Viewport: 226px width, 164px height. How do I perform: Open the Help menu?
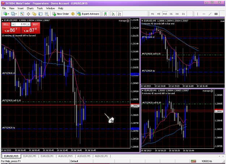(x=61, y=8)
